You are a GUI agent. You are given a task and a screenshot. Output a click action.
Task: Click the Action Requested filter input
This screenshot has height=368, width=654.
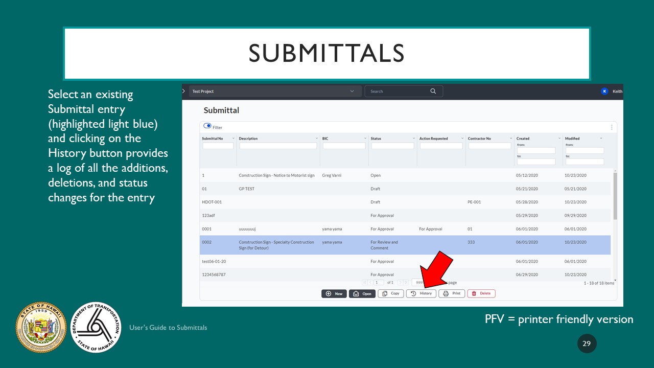pyautogui.click(x=441, y=146)
